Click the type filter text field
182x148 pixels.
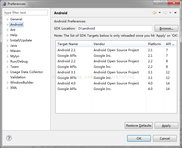click(26, 13)
